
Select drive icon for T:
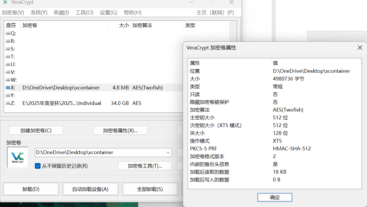click(8, 57)
